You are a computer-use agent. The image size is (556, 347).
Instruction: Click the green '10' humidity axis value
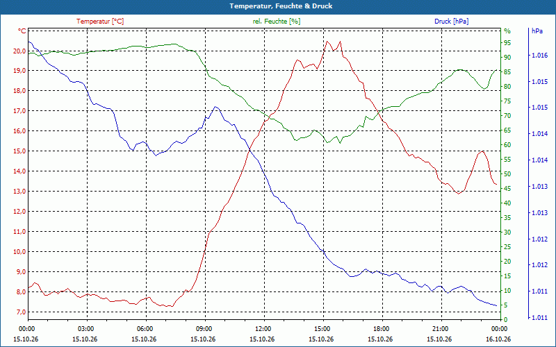[x=507, y=291]
